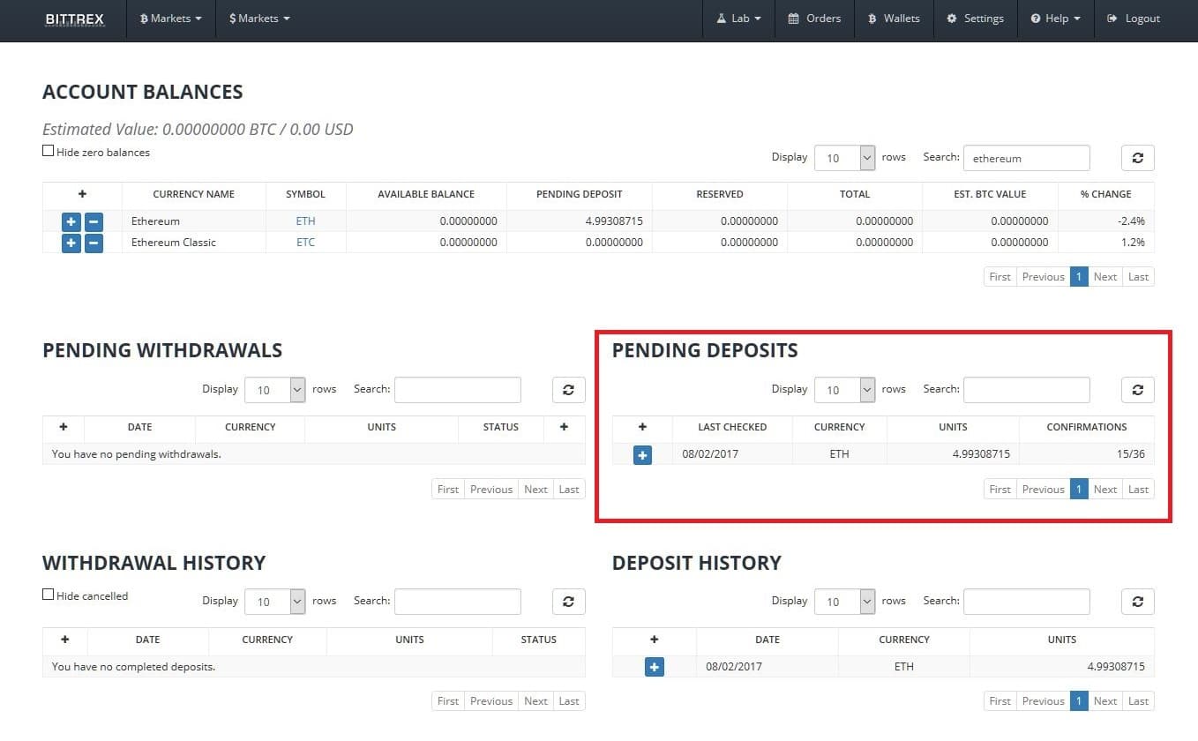The width and height of the screenshot is (1198, 741).
Task: Open the withdraw dialog for Ethereum
Action: (94, 221)
